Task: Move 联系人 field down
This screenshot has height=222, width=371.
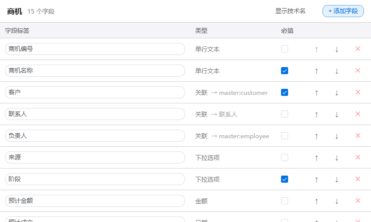Action: pyautogui.click(x=337, y=115)
